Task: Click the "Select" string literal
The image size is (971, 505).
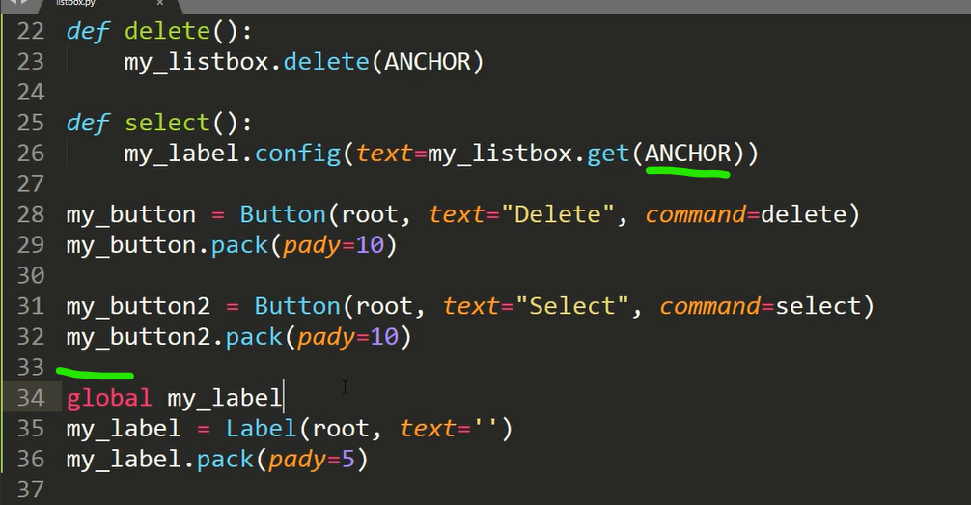Action: [x=572, y=306]
